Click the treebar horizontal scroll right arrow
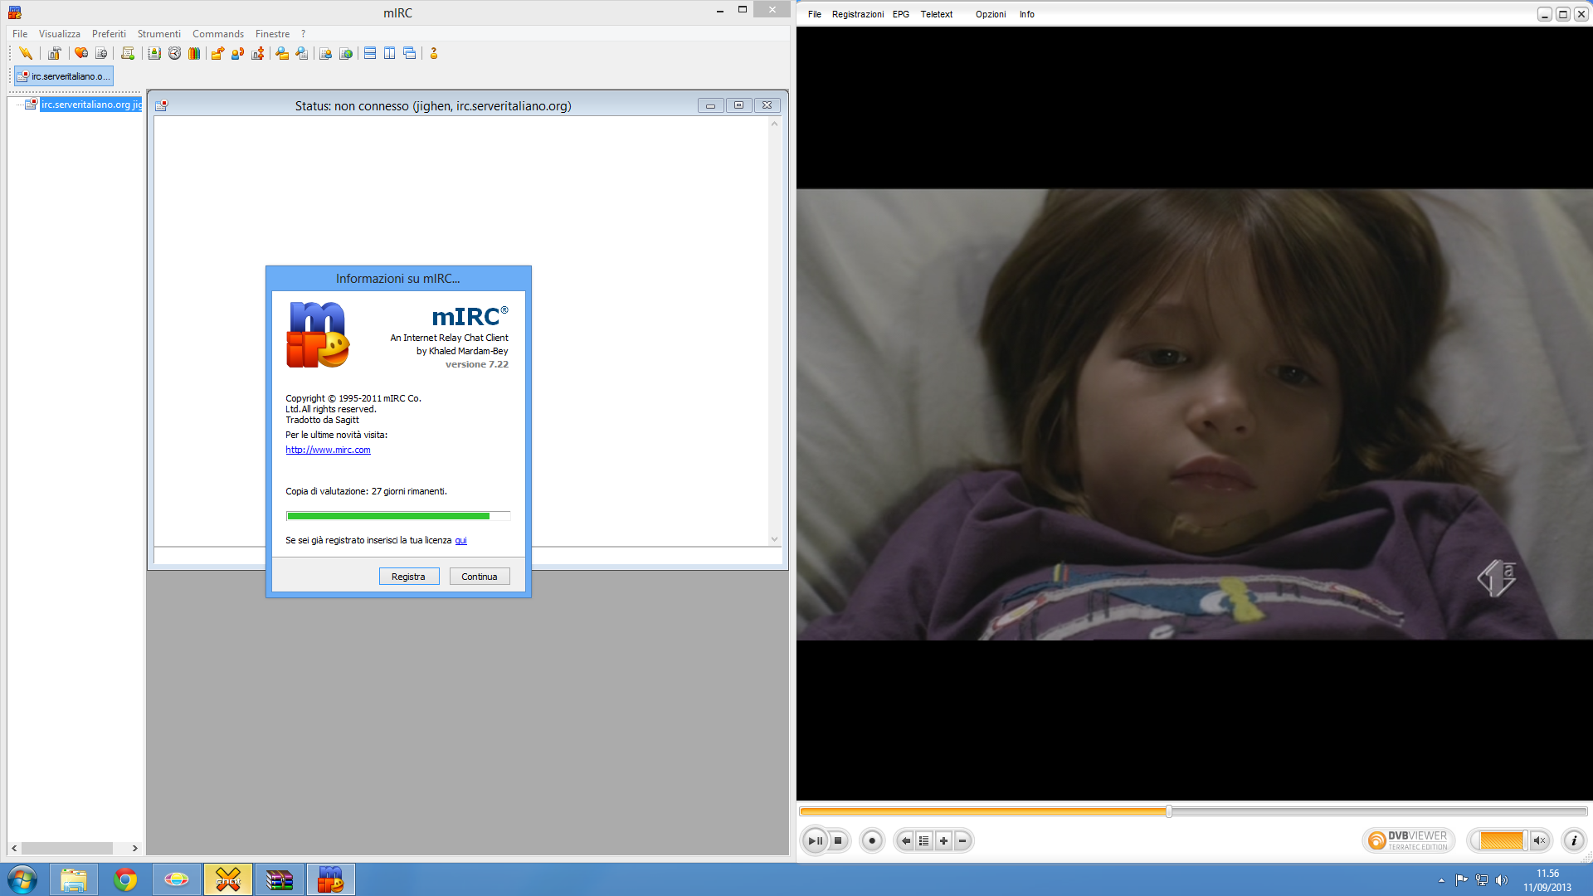Screen dimensions: 1593x896 [134, 848]
